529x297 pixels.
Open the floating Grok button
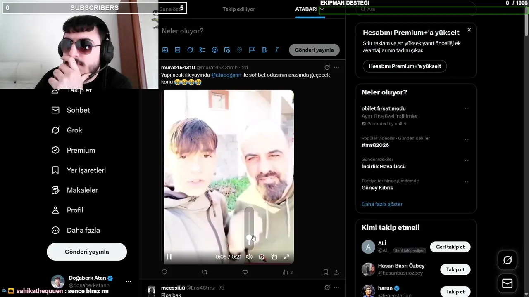(507, 260)
